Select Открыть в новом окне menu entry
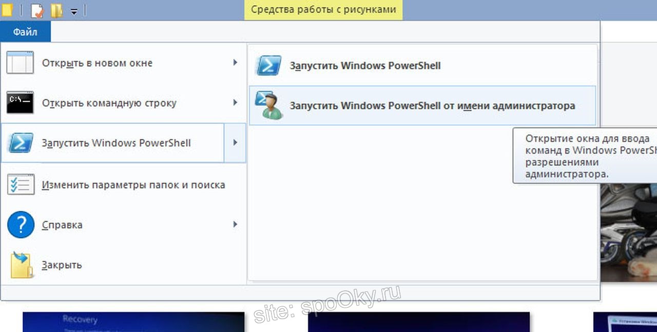This screenshot has width=657, height=332. tap(124, 63)
